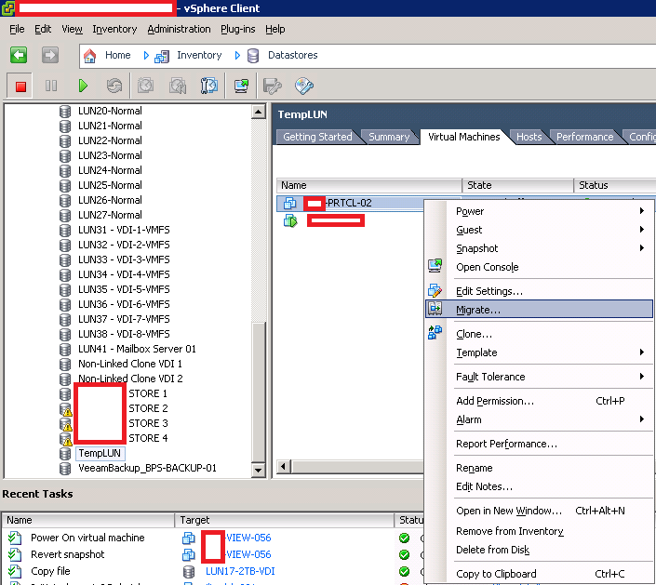Screen dimensions: 656x585
Task: Click the LUN17-2TB-VDI target link
Action: click(x=240, y=571)
